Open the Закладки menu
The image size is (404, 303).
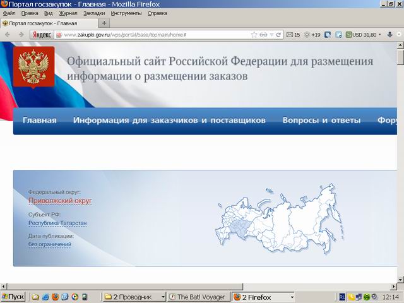pyautogui.click(x=94, y=13)
